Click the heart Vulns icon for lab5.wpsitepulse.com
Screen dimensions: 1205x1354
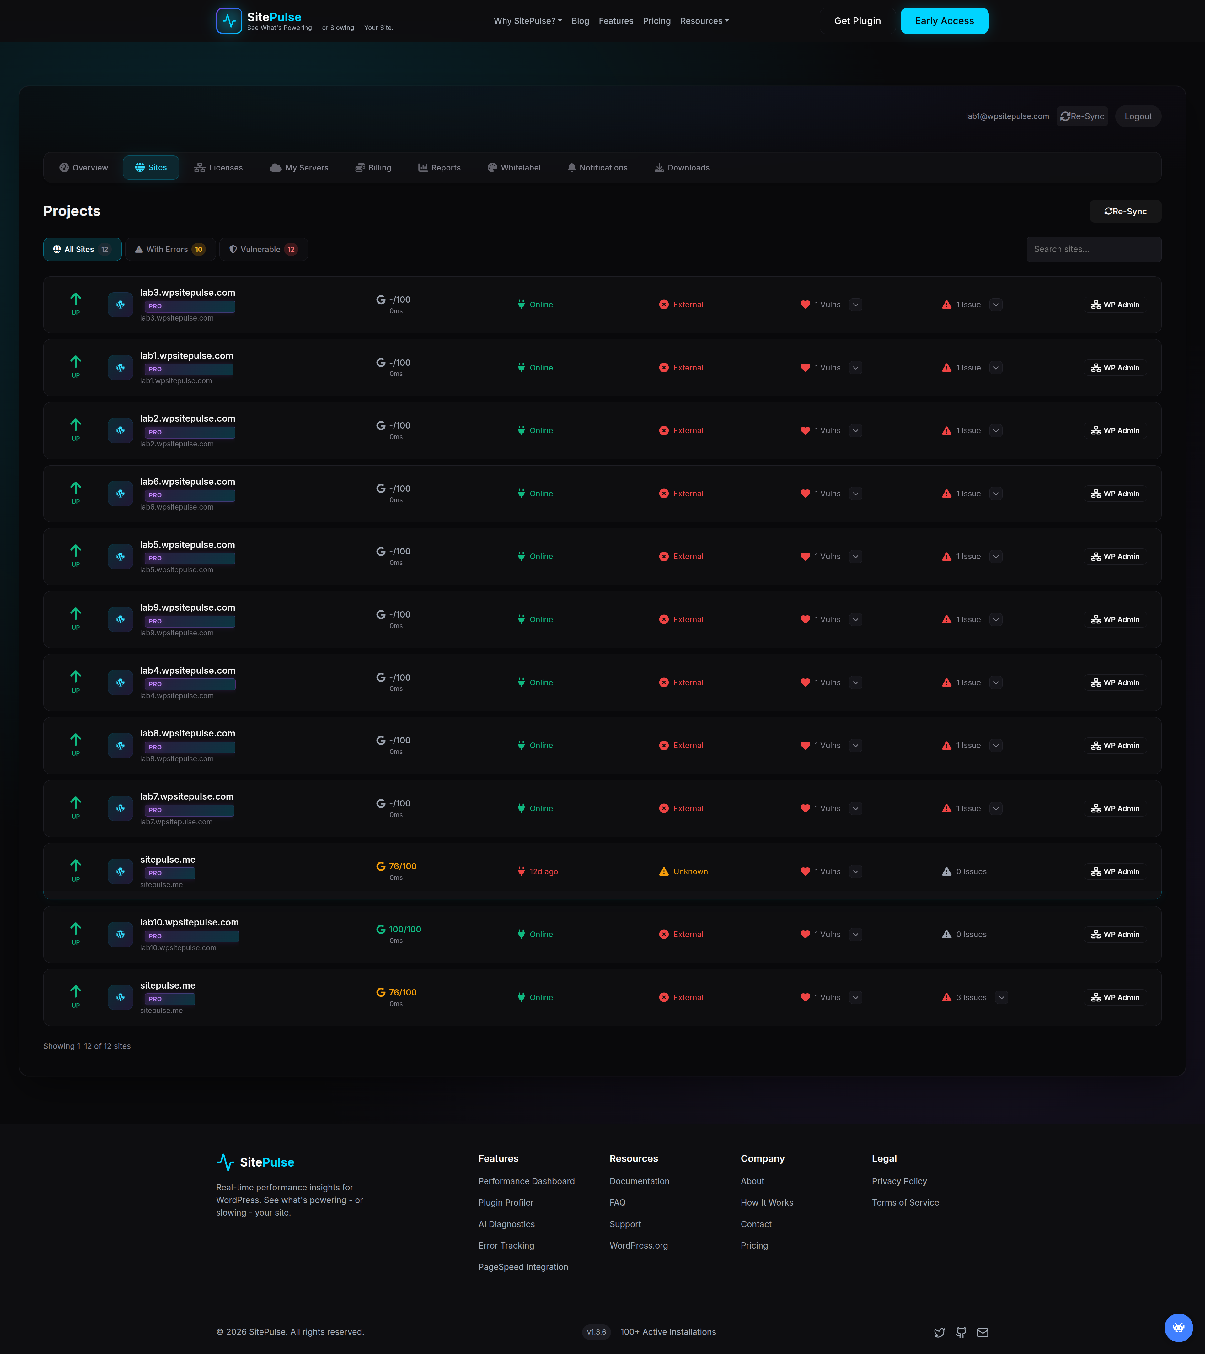point(805,556)
